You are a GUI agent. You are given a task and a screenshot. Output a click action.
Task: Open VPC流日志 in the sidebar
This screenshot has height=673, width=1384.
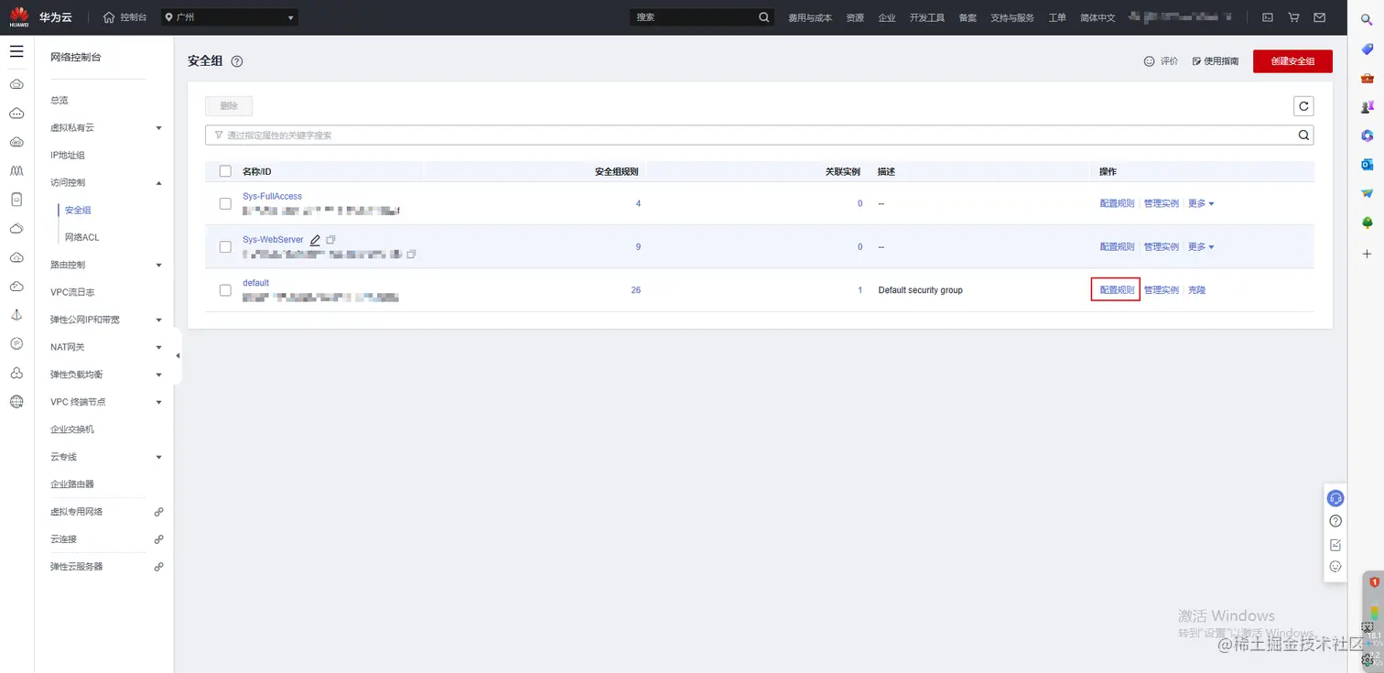[72, 292]
